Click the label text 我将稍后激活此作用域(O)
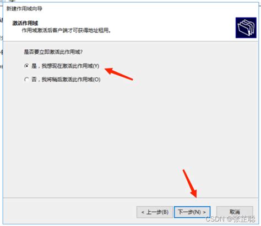Viewport: 261px width, 226px height. pyautogui.click(x=71, y=80)
